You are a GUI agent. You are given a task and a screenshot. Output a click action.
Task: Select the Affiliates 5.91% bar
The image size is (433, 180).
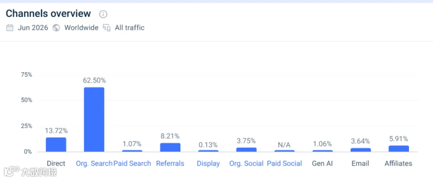click(398, 149)
